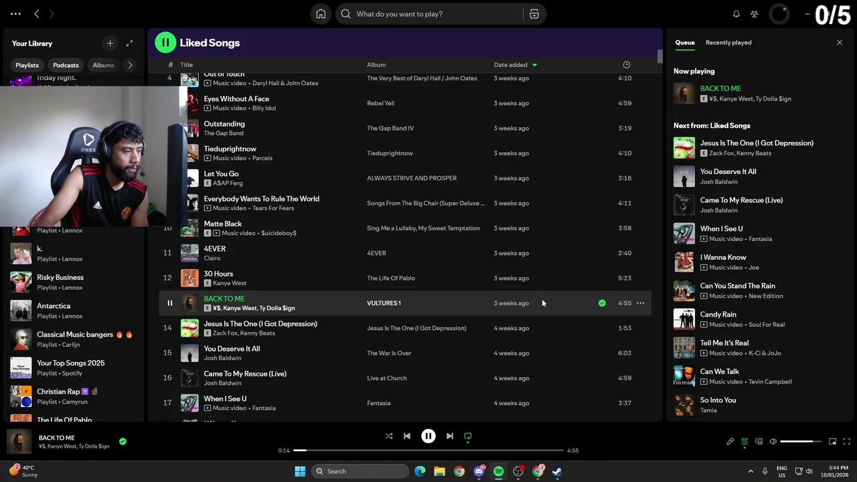This screenshot has width=857, height=482.
Task: Sort by the Title column header
Action: pos(187,65)
